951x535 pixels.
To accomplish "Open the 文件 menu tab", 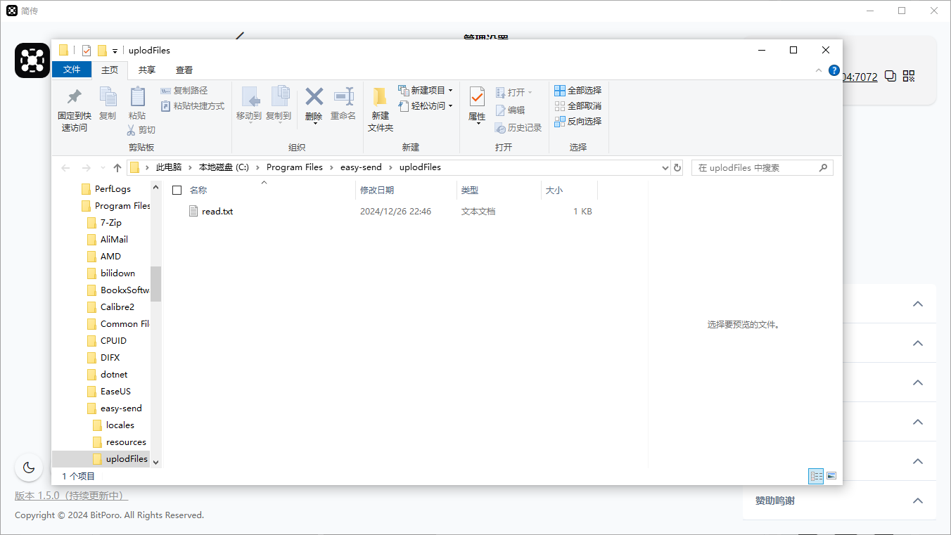I will coord(72,70).
